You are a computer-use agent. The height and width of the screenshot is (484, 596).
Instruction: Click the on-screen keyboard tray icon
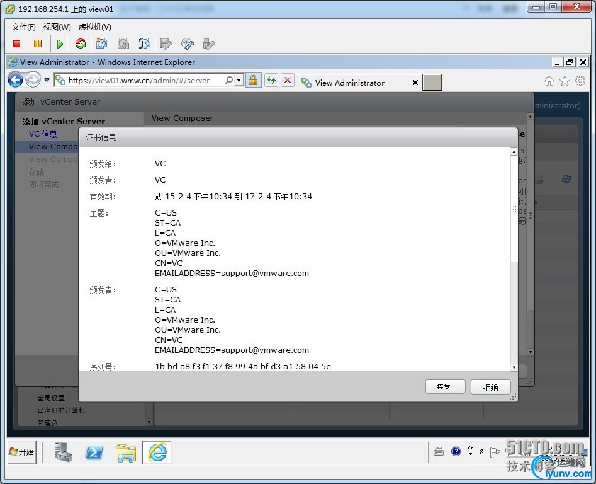439,452
